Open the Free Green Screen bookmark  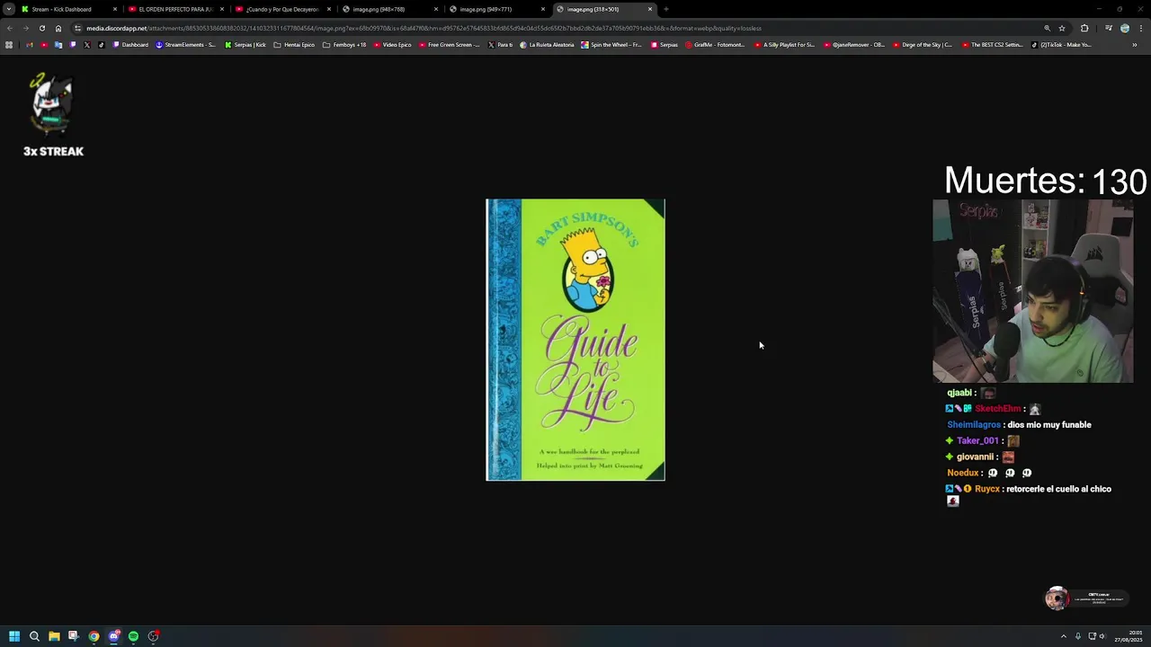449,45
